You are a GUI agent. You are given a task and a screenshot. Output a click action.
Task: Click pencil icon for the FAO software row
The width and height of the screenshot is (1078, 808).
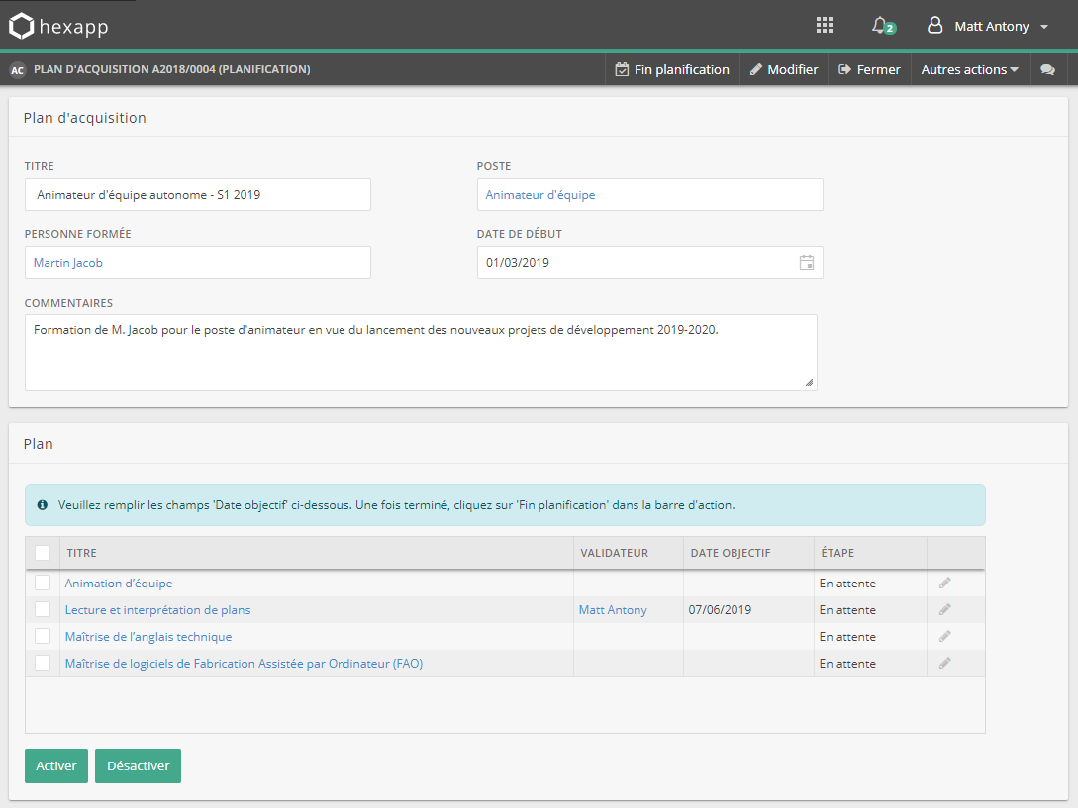point(945,664)
